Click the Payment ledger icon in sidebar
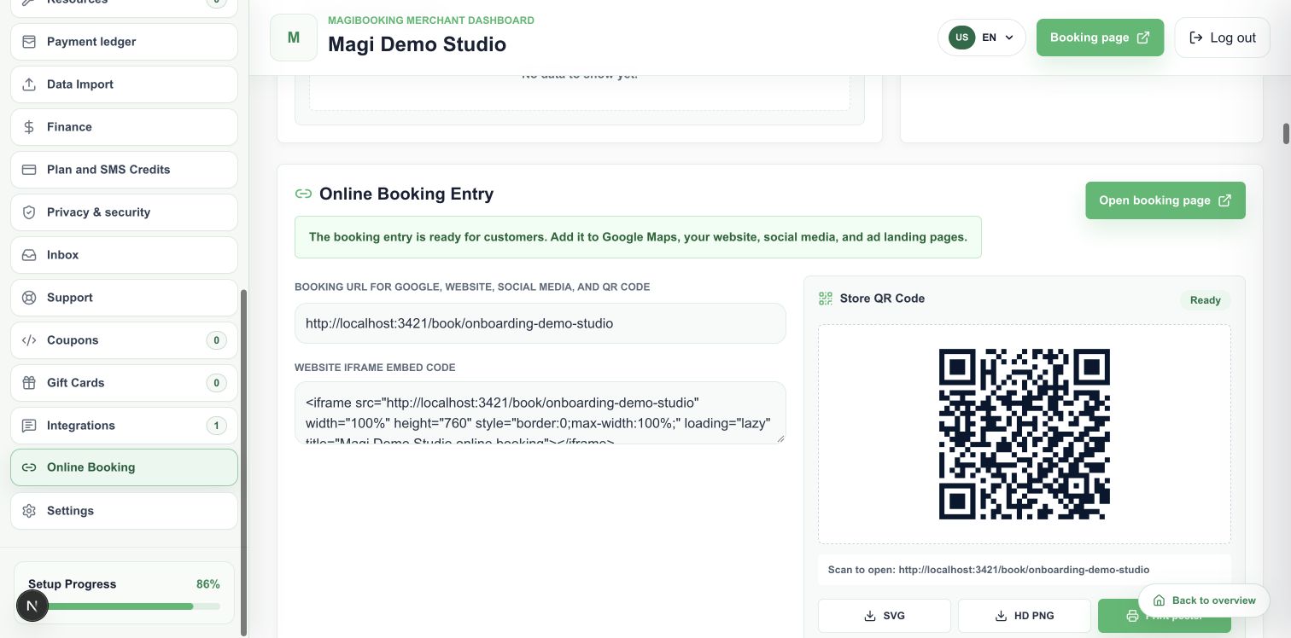This screenshot has height=638, width=1291. (29, 42)
